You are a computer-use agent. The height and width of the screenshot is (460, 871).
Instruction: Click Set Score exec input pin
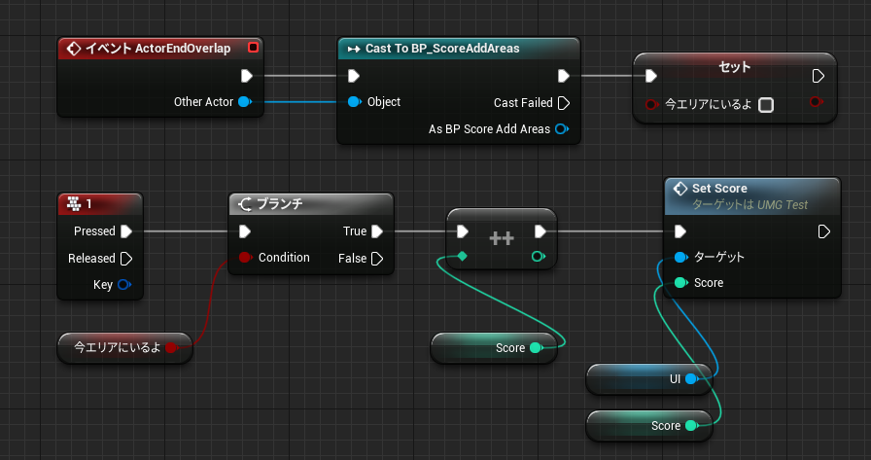(680, 231)
